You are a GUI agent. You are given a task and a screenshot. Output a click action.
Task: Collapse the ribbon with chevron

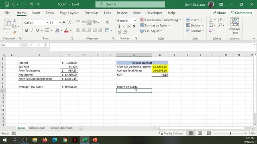click(254, 39)
